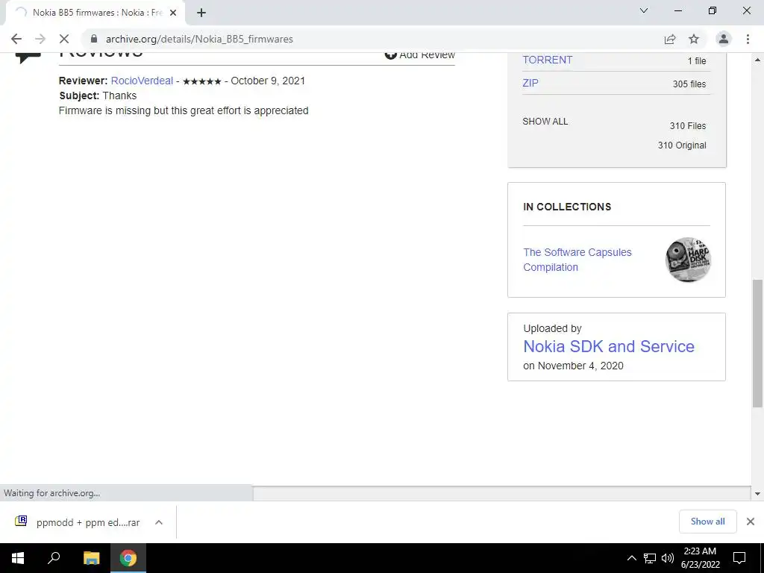Open uploader Nokia SDK and Service
Viewport: 764px width, 573px height.
click(609, 346)
